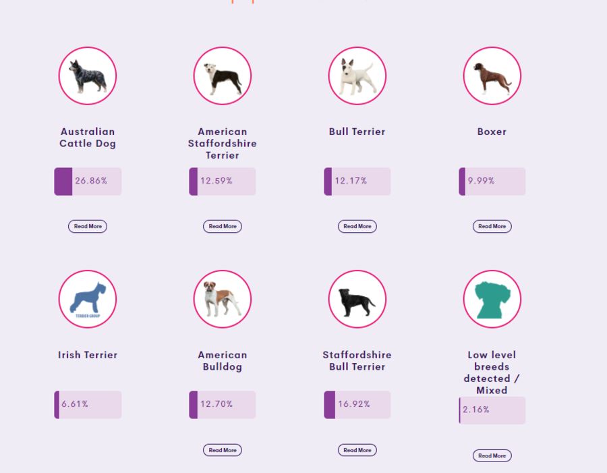Click the Australian Cattle Dog breed image
Viewport: 607px width, 473px height.
tap(88, 76)
